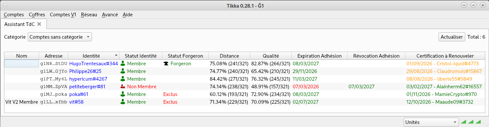This screenshot has height=127, width=489.
Task: Click the anvil Forgeron icon in first row
Action: click(166, 63)
